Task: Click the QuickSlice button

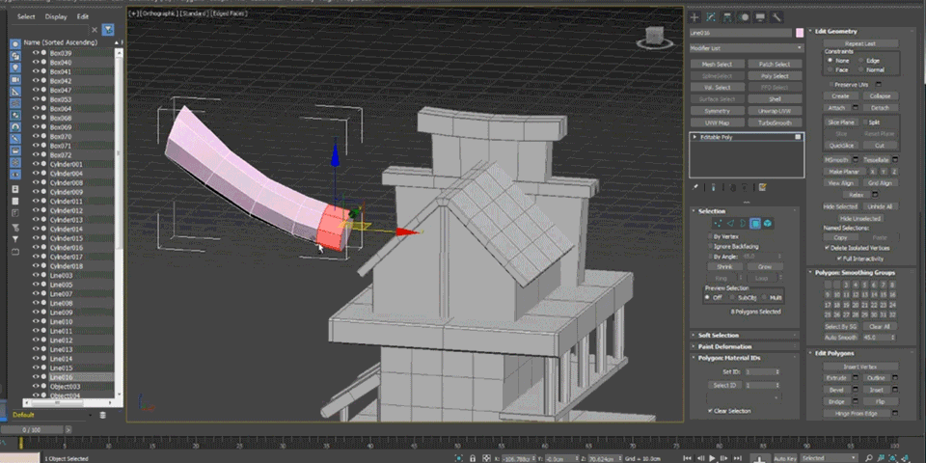Action: [x=841, y=146]
